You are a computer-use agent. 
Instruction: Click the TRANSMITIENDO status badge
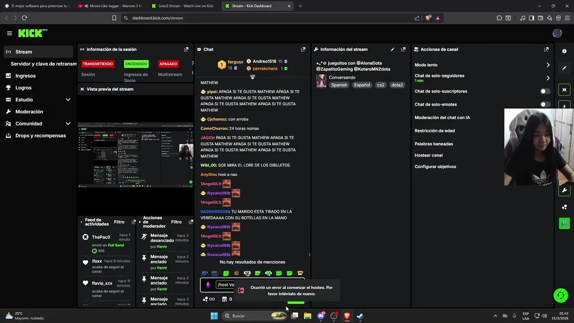[x=98, y=64]
